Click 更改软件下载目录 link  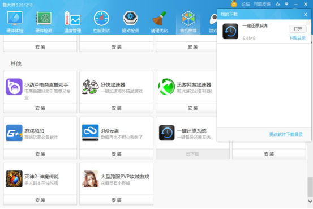[286, 134]
